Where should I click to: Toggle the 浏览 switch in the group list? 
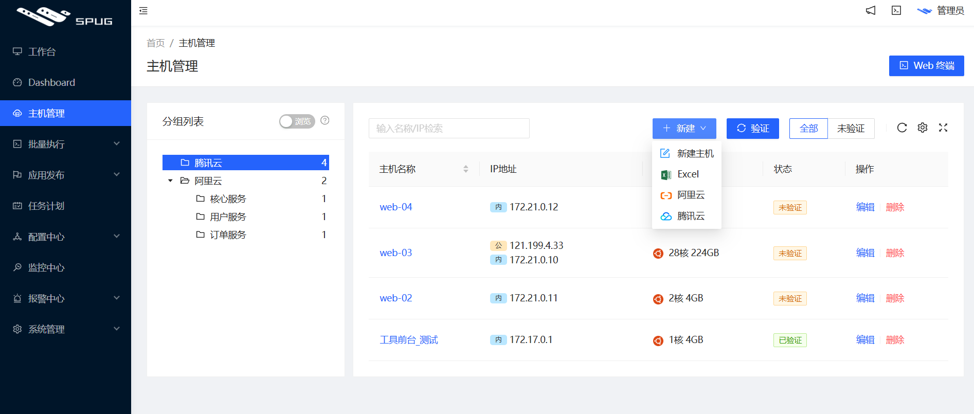(x=297, y=121)
